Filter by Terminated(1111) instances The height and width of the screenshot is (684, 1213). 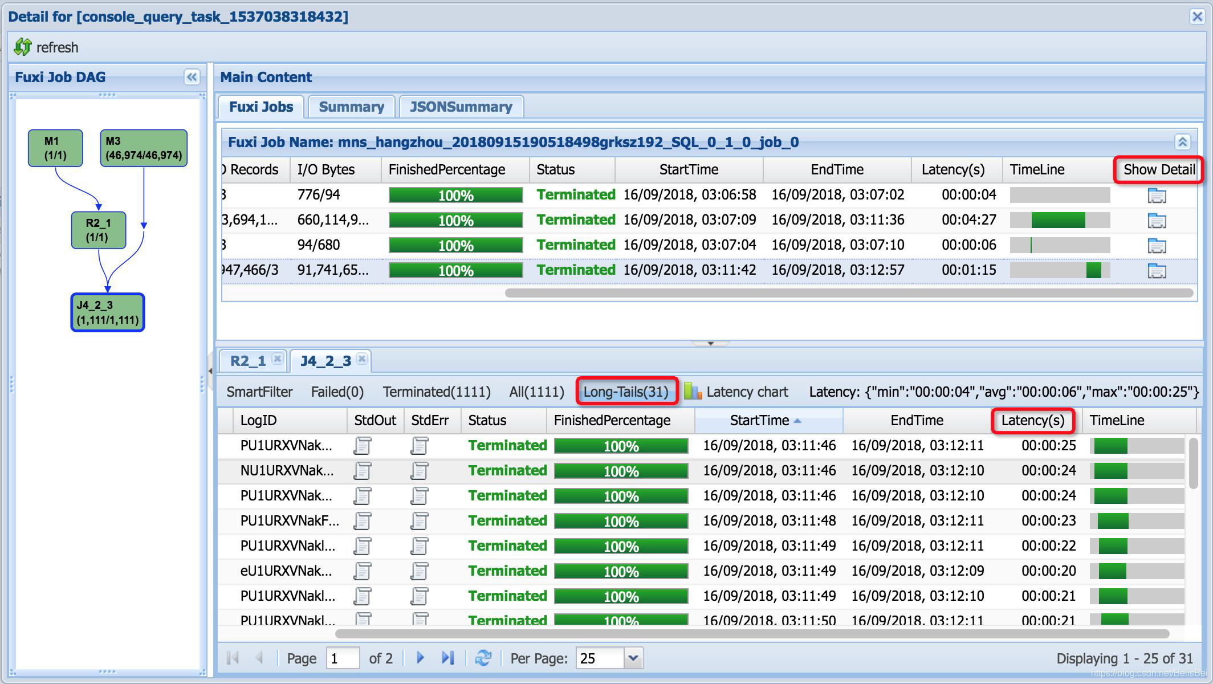click(436, 392)
